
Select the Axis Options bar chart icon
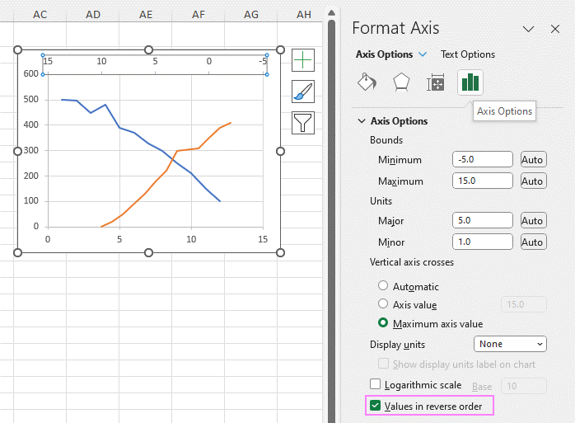470,82
